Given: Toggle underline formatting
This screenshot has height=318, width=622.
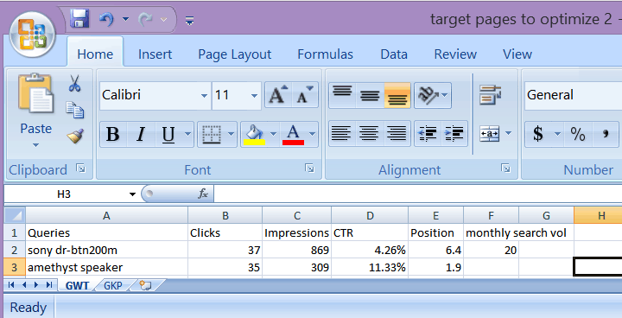Looking at the screenshot, I should [168, 134].
